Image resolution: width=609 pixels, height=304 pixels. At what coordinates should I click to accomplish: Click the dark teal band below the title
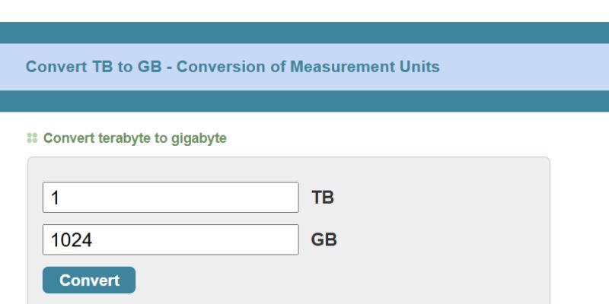click(x=304, y=101)
